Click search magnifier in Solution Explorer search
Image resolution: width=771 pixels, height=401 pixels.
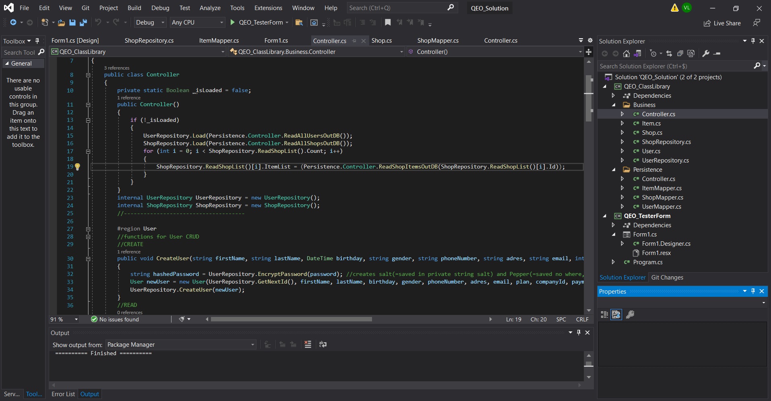click(x=757, y=66)
